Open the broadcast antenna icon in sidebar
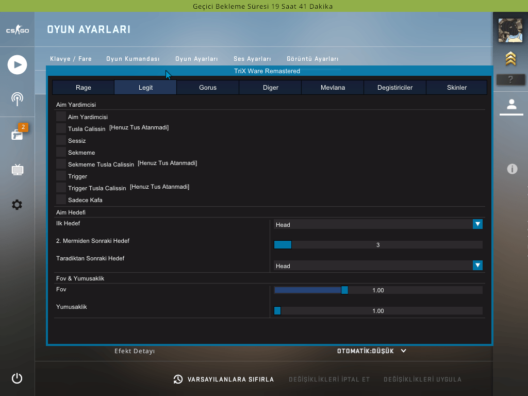Image resolution: width=528 pixels, height=396 pixels. point(17,99)
